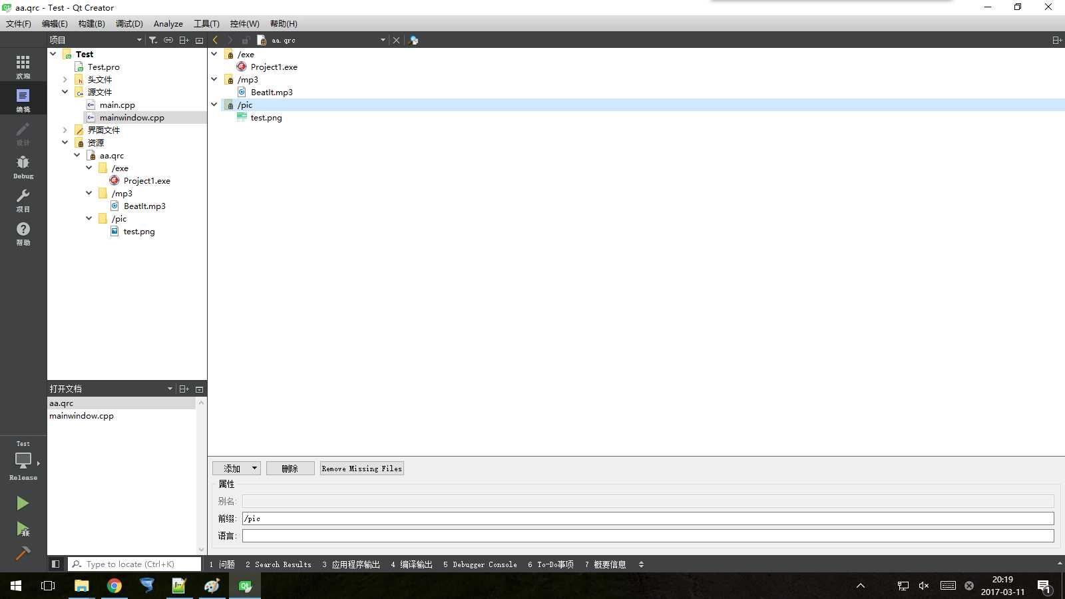The width and height of the screenshot is (1065, 599).
Task: Click the 语言 language input field
Action: coord(648,536)
